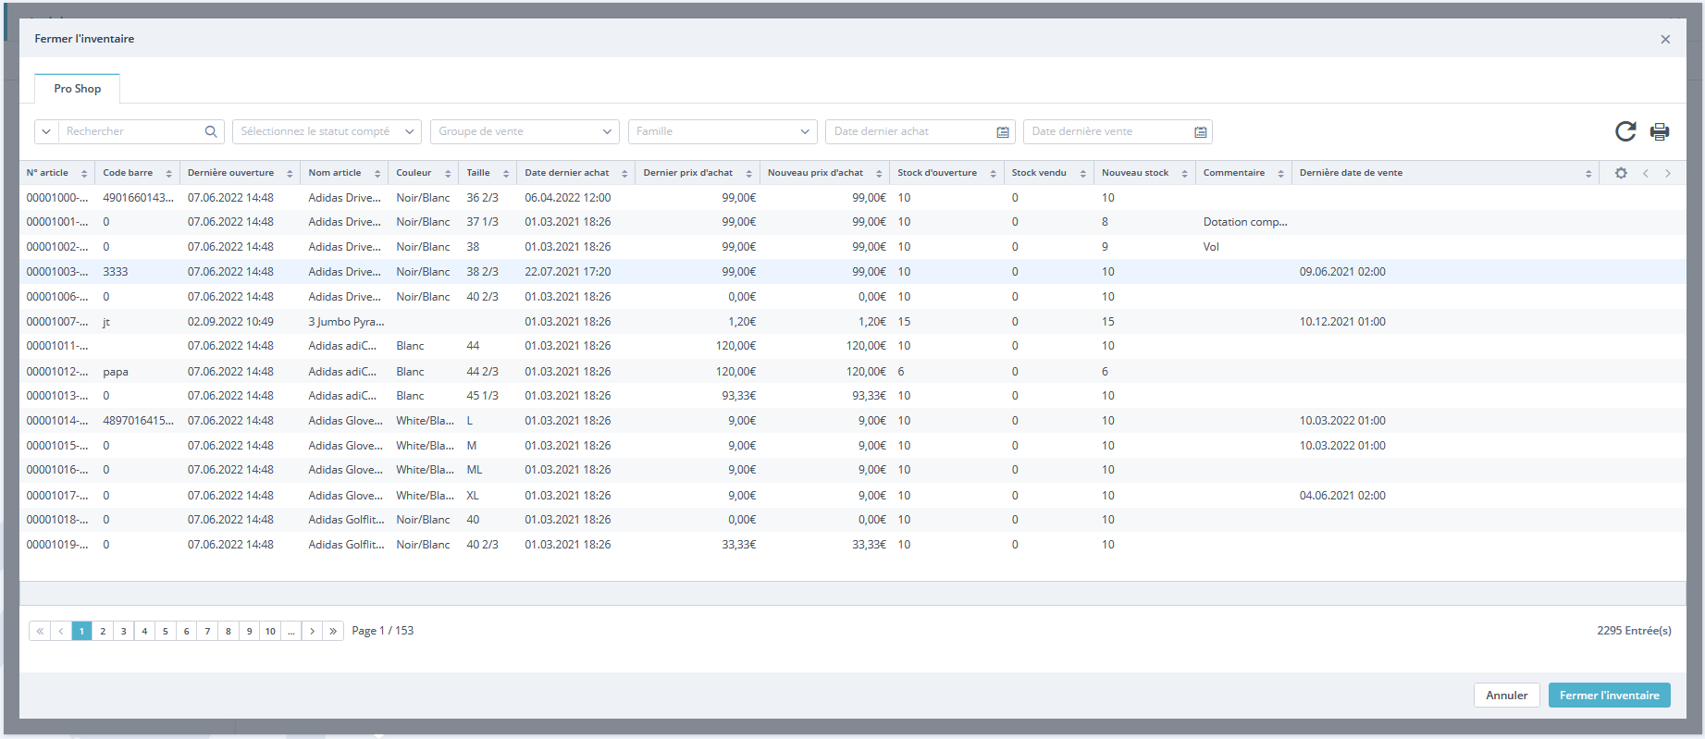The height and width of the screenshot is (739, 1705).
Task: Open Groupe de vente dropdown
Action: [525, 131]
